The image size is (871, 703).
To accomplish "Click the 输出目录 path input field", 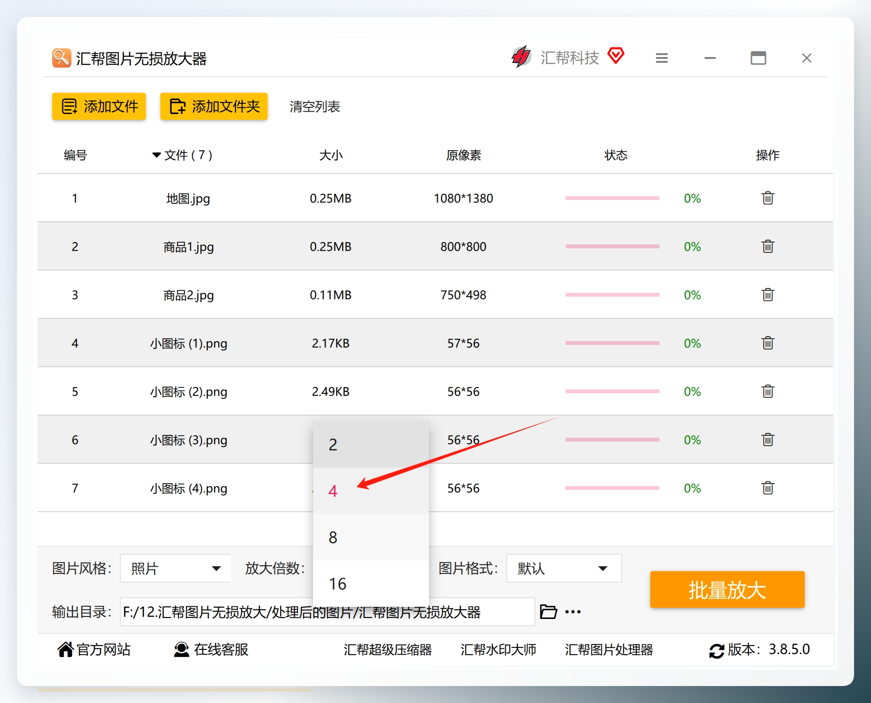I will (327, 612).
